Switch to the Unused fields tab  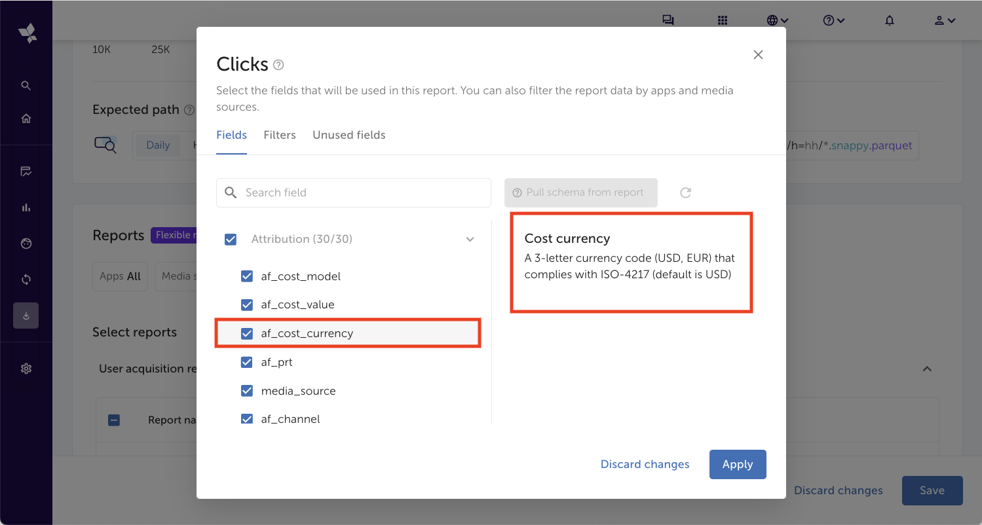pyautogui.click(x=349, y=135)
